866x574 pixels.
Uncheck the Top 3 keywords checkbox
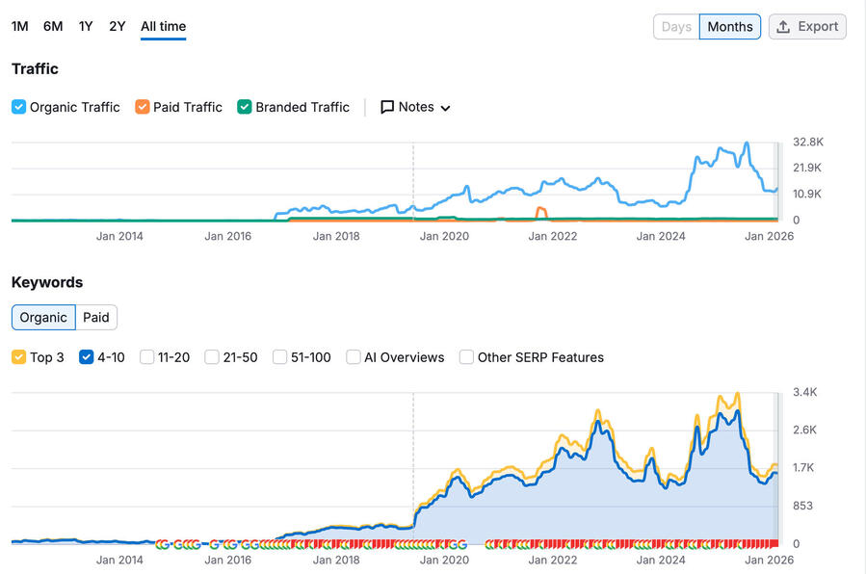19,357
